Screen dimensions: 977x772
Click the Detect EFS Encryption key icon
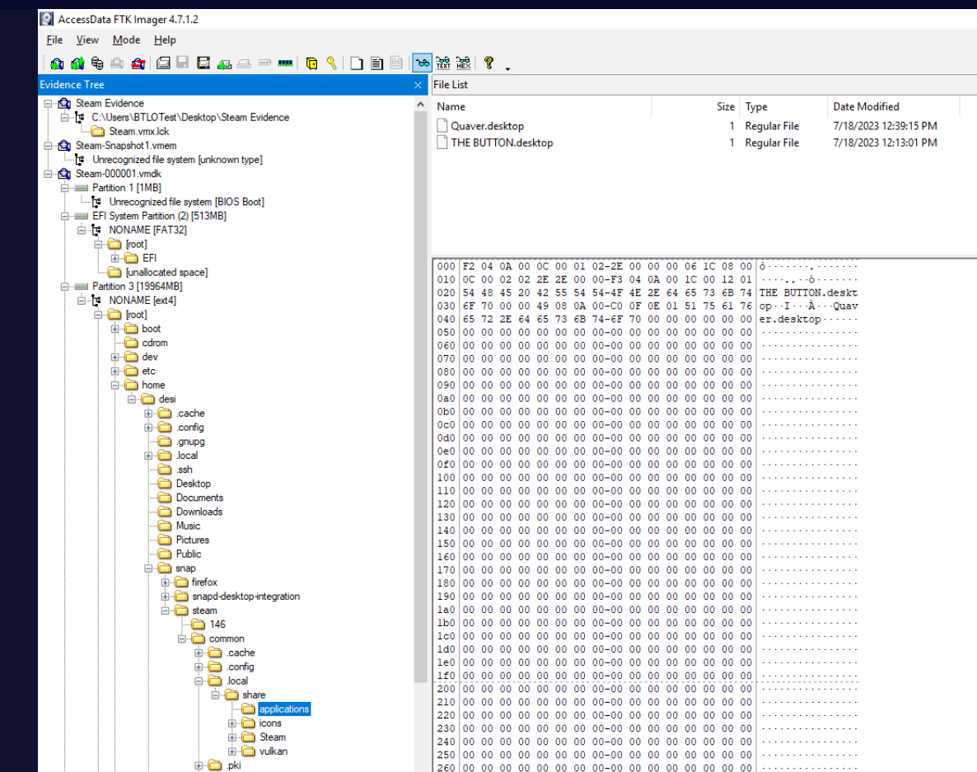(x=331, y=63)
